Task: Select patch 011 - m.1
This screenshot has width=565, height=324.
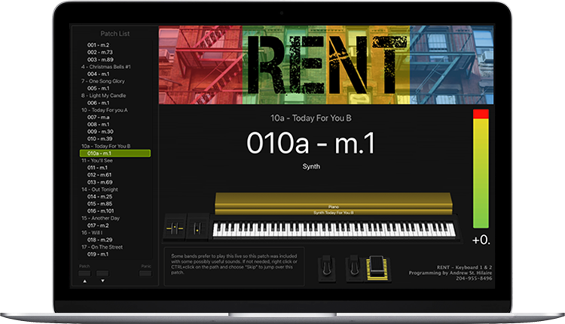Action: (x=97, y=168)
